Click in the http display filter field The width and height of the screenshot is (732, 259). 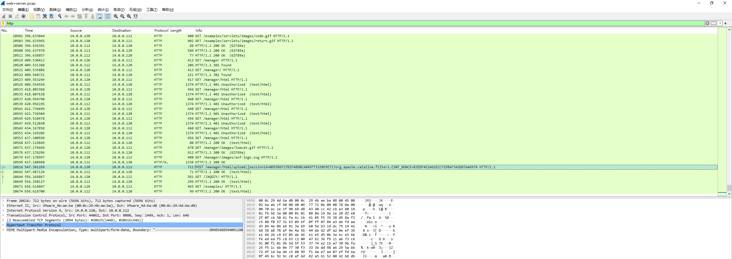355,23
